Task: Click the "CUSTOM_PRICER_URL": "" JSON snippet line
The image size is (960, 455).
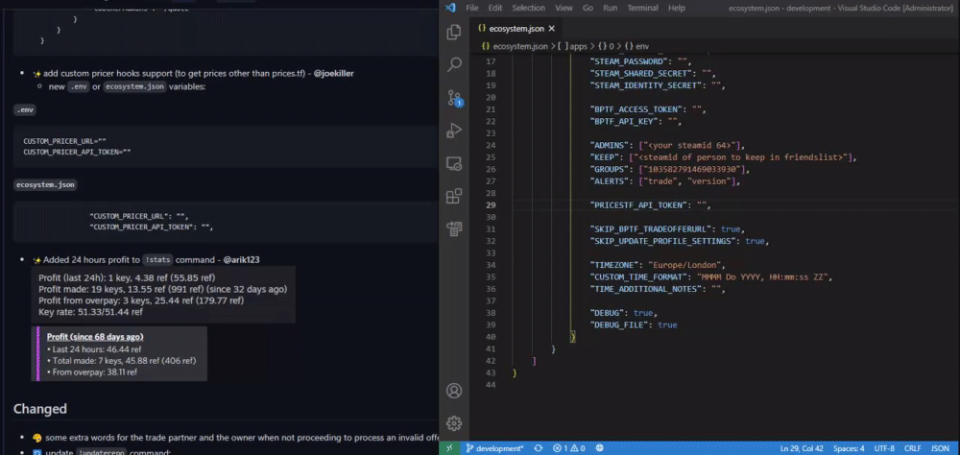Action: 139,216
